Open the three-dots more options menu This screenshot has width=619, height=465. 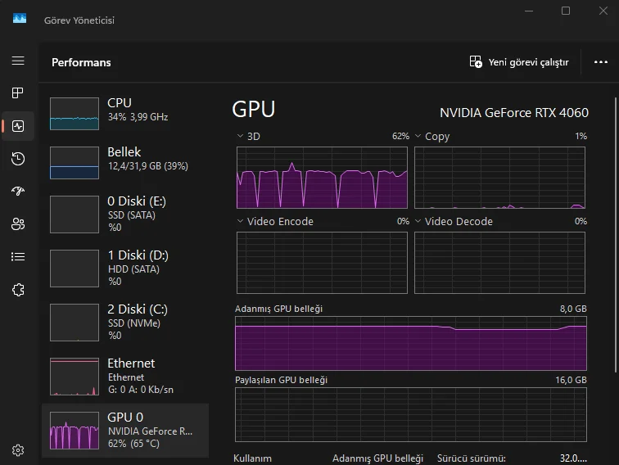tap(601, 62)
